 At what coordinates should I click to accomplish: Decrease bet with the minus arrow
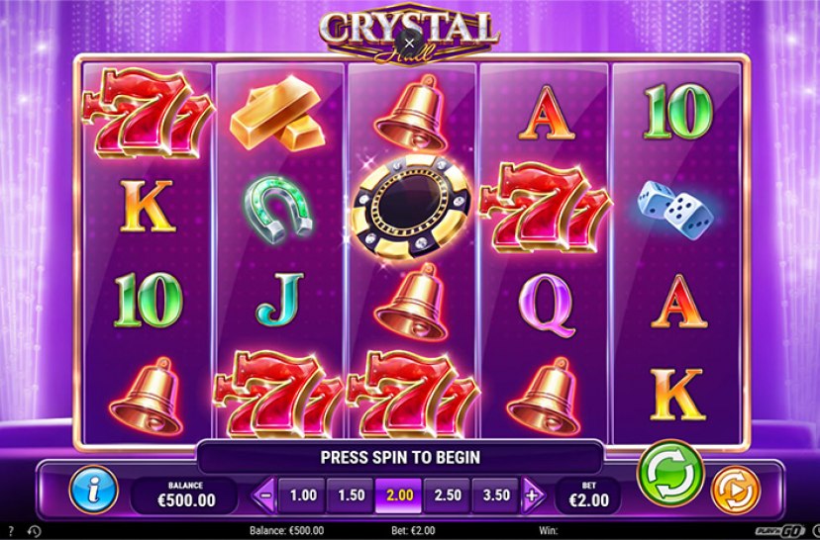[x=264, y=495]
